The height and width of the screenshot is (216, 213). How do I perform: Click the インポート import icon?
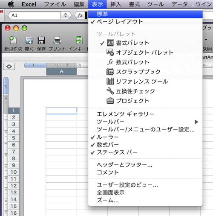point(79,40)
